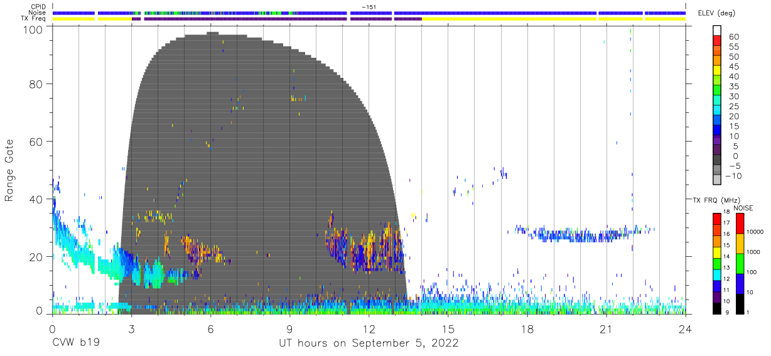Click the 'NOISE' legend title
The image size is (771, 356).
point(743,208)
